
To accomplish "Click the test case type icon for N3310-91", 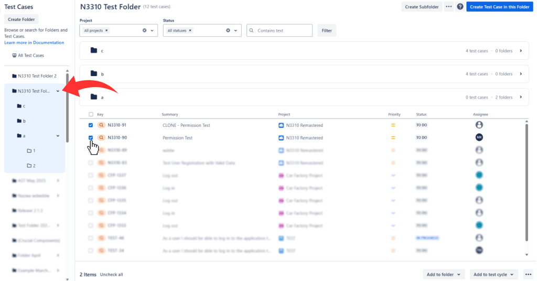I will tap(101, 125).
